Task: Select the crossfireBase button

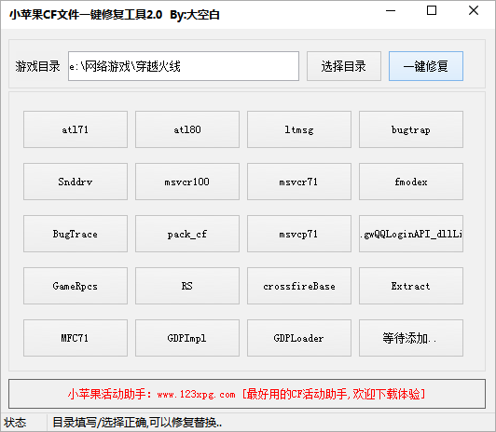Action: pyautogui.click(x=299, y=286)
